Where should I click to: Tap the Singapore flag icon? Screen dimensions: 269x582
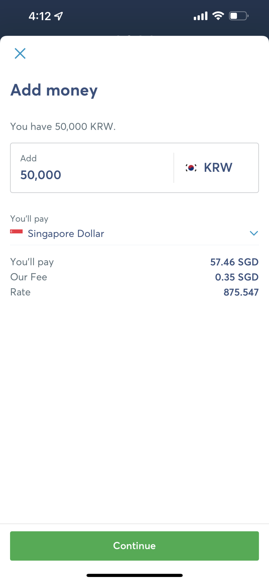tap(16, 231)
